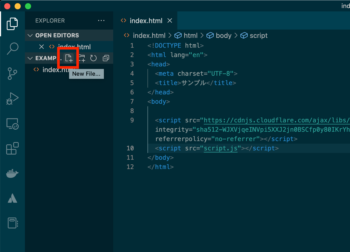Close index.html from Open Editors
This screenshot has height=252, width=350.
click(42, 47)
